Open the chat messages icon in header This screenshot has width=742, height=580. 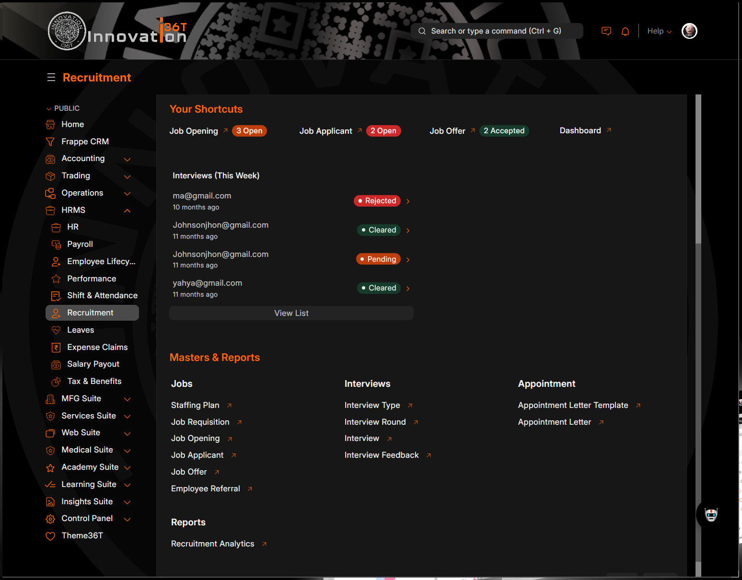click(x=606, y=31)
